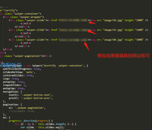This screenshot has height=130, width=152.
Task: Click the '.swiper-button-prev' string
Action: [36, 98]
